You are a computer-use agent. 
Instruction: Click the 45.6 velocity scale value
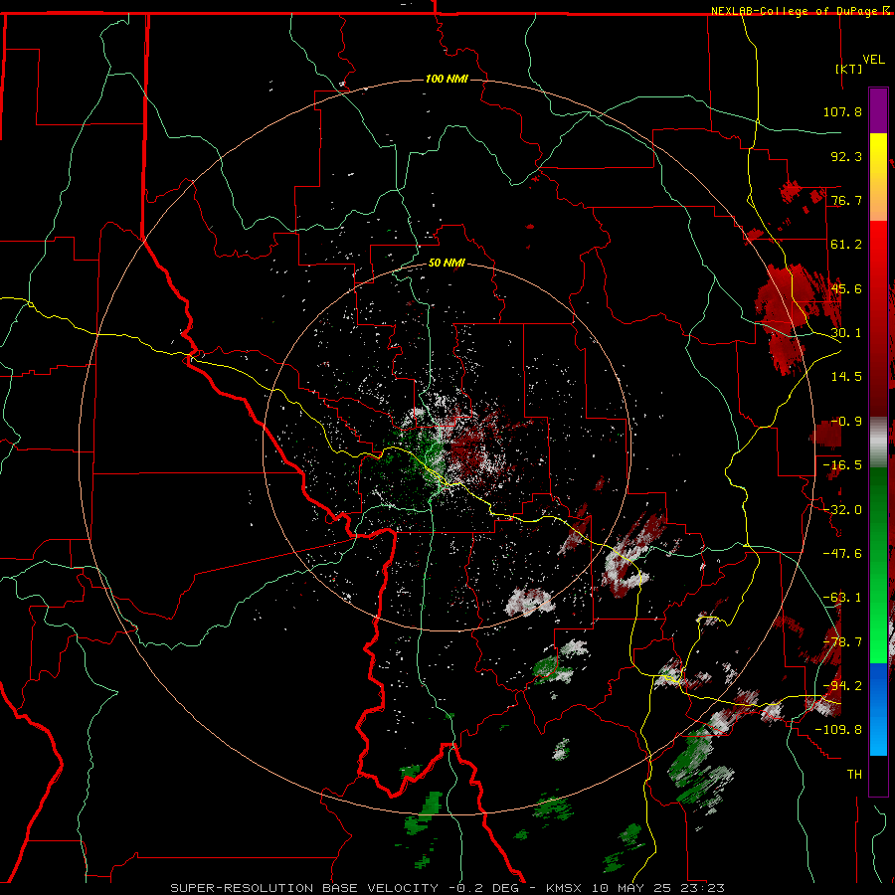point(846,288)
